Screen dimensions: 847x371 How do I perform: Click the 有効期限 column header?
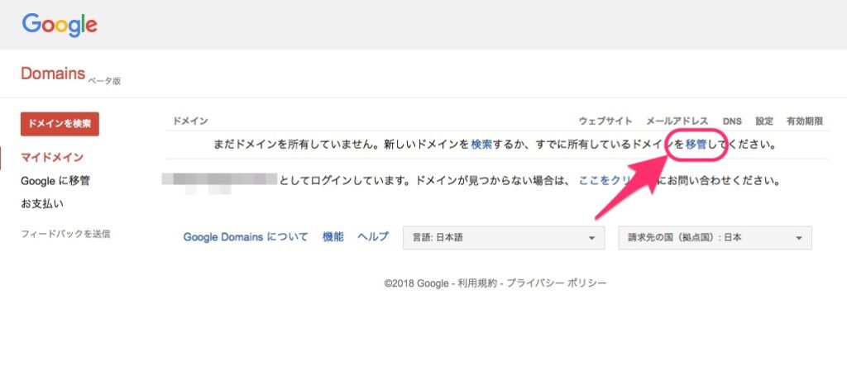click(805, 121)
